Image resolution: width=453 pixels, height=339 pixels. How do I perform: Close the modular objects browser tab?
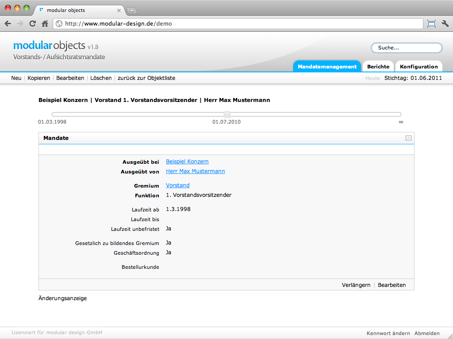click(119, 10)
